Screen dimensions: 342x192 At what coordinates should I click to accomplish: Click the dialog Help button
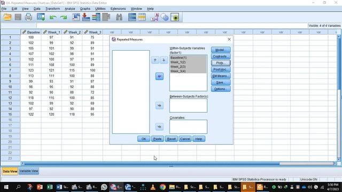pyautogui.click(x=199, y=139)
